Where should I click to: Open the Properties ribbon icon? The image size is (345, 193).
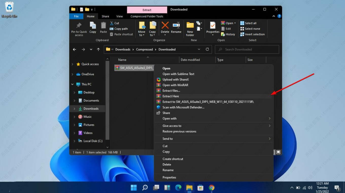pos(213,26)
